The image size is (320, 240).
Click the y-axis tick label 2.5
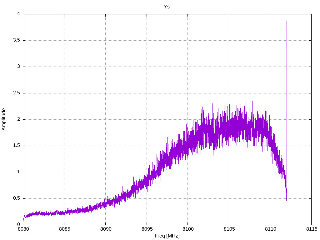16,93
